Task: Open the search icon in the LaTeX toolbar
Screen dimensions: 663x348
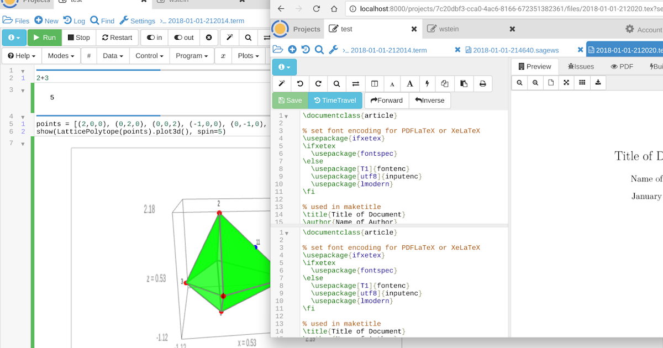Action: pyautogui.click(x=336, y=83)
